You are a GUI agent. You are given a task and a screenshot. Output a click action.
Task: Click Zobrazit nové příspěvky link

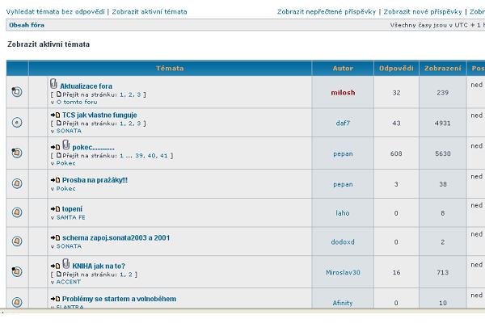point(423,12)
